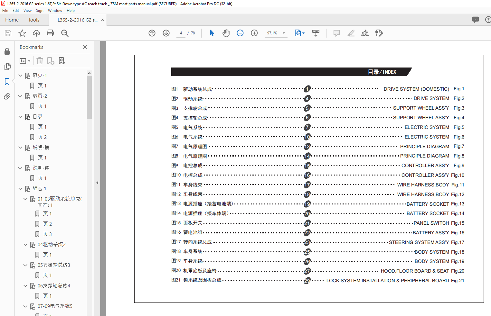Collapse the 扉页-2 bookmark
Image resolution: width=491 pixels, height=316 pixels.
pyautogui.click(x=20, y=96)
